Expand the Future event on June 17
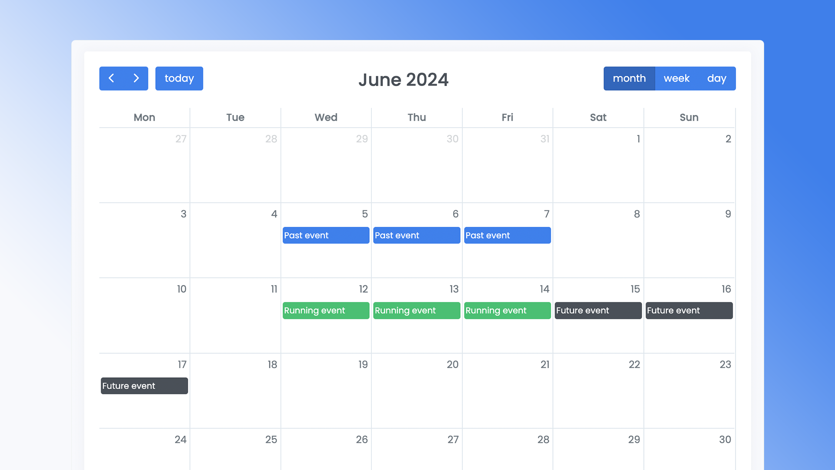The width and height of the screenshot is (835, 470). tap(144, 386)
